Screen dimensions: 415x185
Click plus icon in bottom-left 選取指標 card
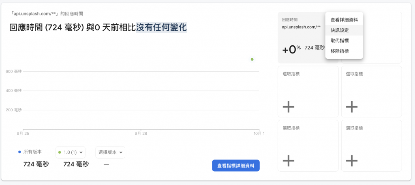(x=288, y=161)
